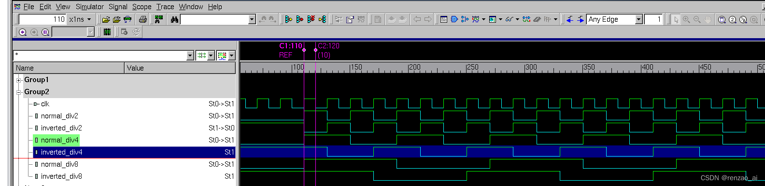Open the Signal menu
Screen dimensions: 765x186
[118, 7]
